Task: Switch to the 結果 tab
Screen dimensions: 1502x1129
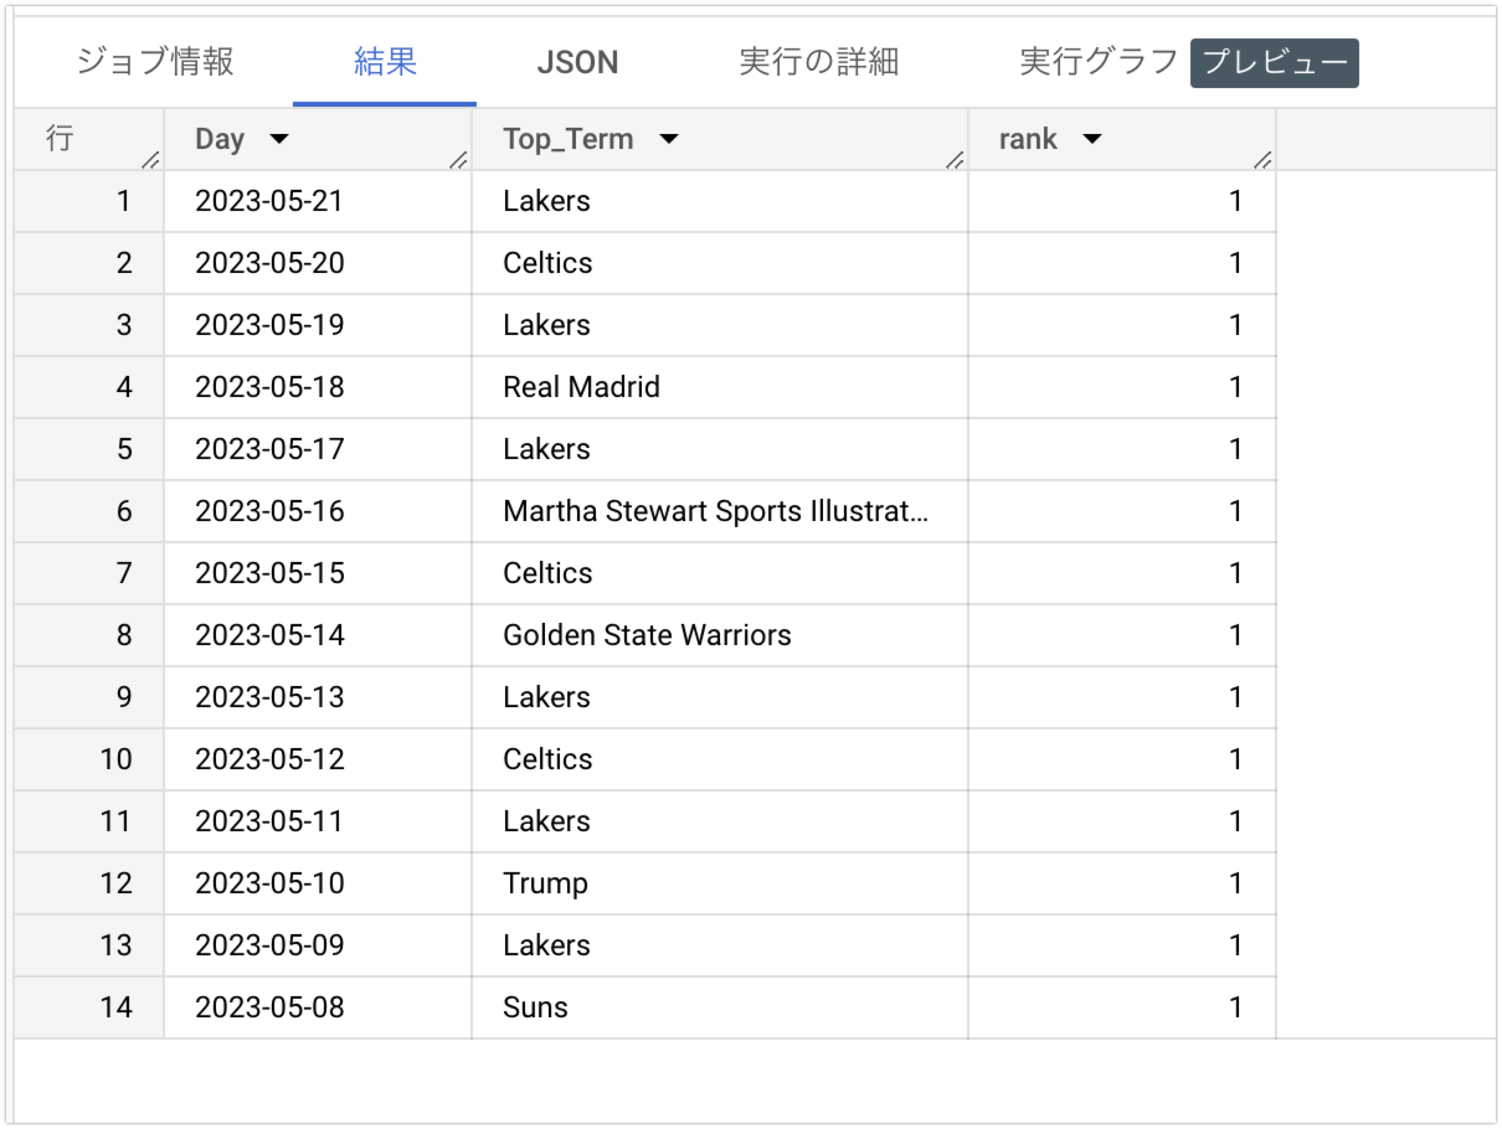Action: pyautogui.click(x=385, y=62)
